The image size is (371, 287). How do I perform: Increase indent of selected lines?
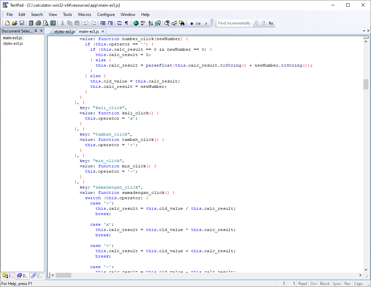(x=110, y=23)
